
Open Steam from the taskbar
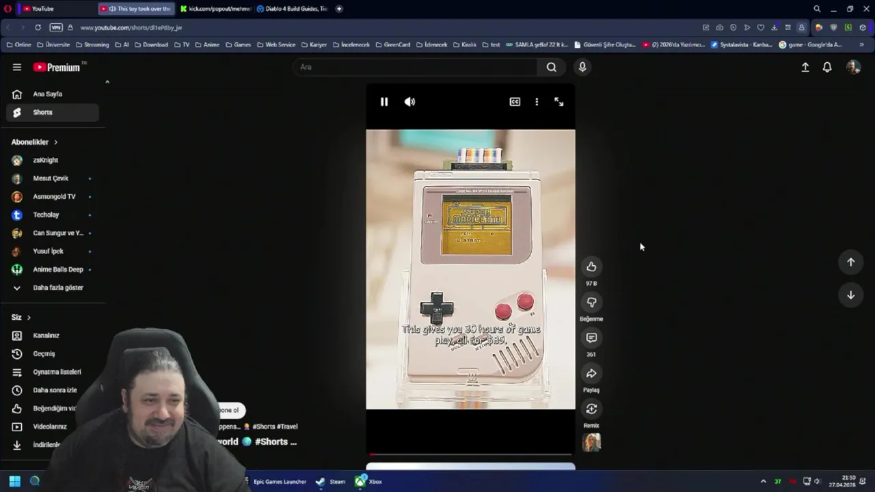coord(331,482)
